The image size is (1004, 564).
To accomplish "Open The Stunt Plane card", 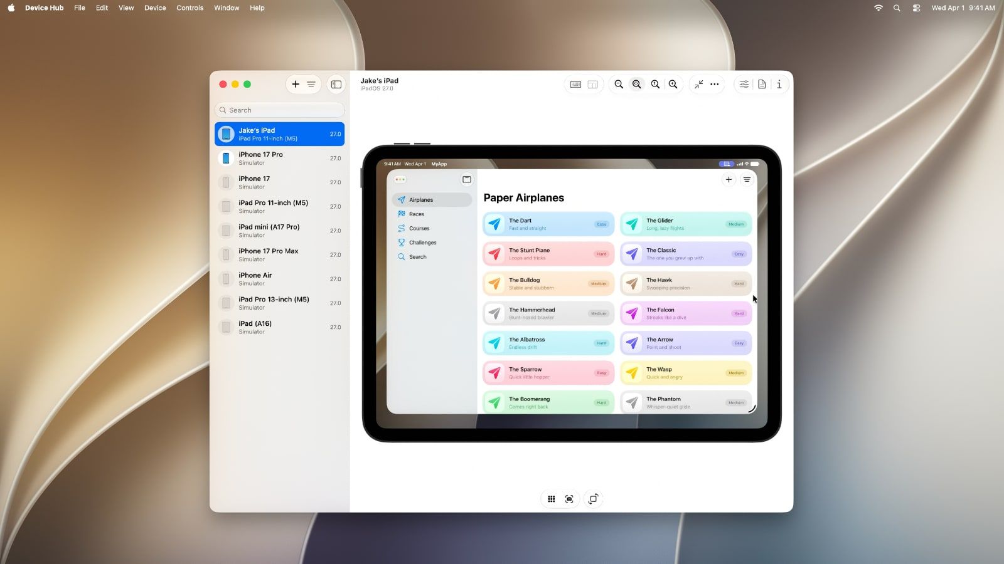I will tap(548, 254).
